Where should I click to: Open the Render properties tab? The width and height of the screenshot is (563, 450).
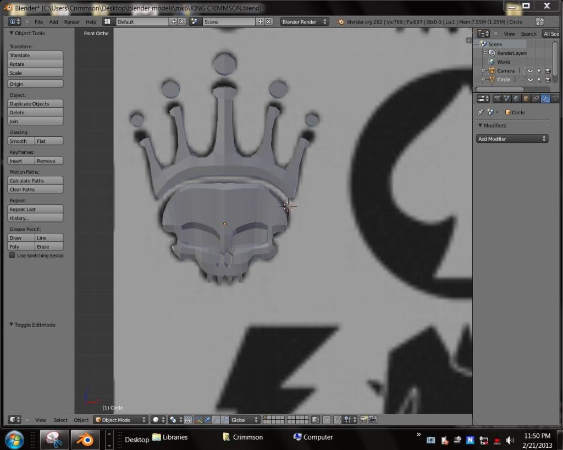coord(497,98)
